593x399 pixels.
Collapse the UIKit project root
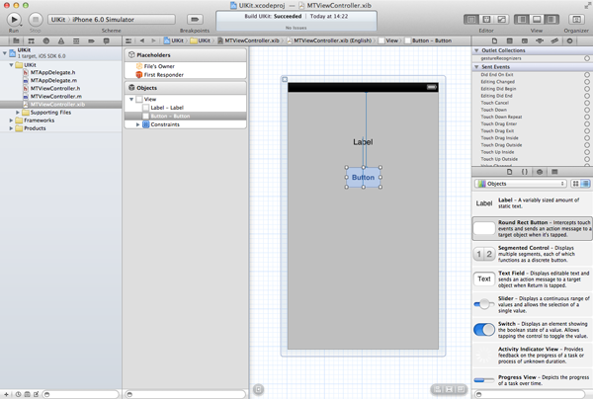5,53
